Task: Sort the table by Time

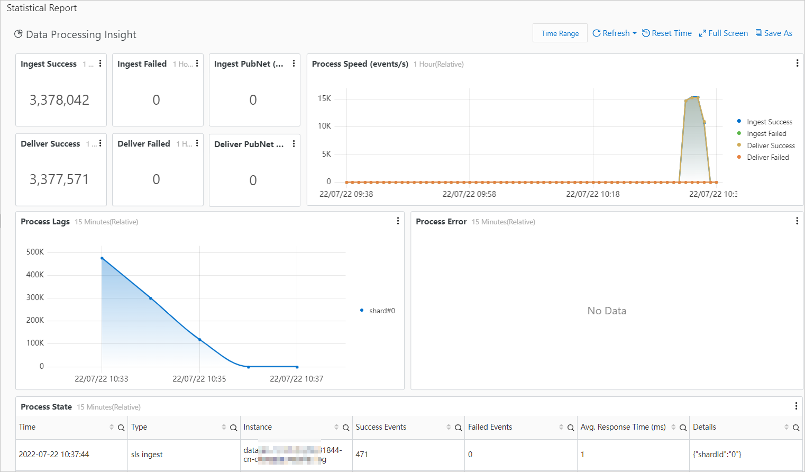Action: pyautogui.click(x=112, y=427)
